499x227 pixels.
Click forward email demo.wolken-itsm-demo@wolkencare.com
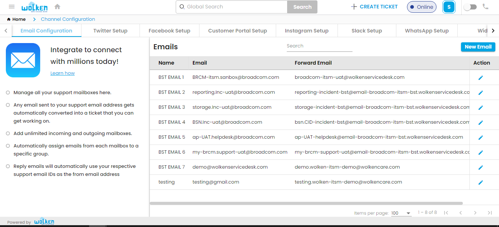point(347,167)
